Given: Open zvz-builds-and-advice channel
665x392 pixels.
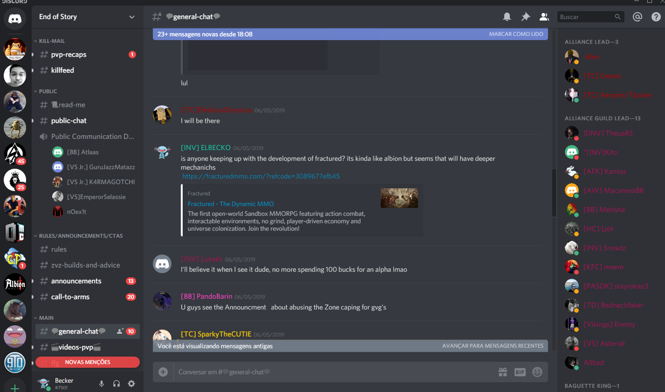Looking at the screenshot, I should coord(88,265).
